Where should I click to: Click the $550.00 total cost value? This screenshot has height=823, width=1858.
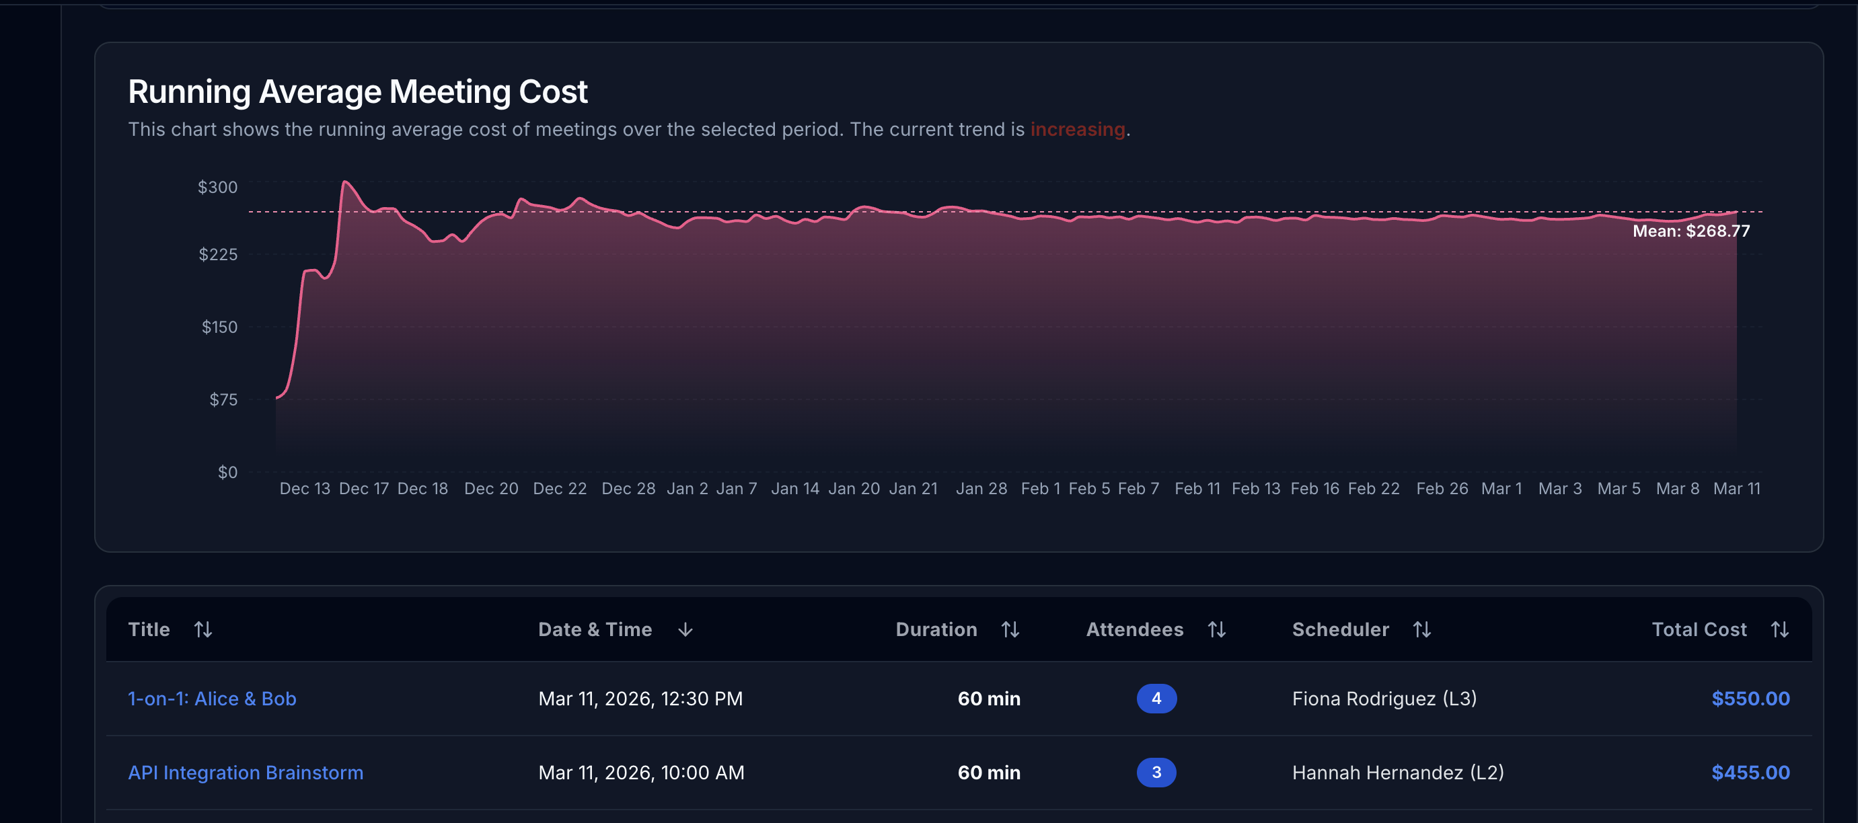click(x=1750, y=699)
